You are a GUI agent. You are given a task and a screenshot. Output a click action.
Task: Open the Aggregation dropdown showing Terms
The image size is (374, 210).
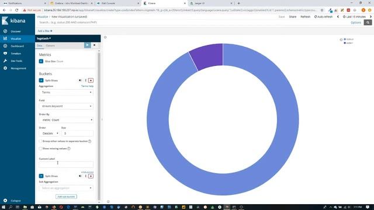pyautogui.click(x=66, y=92)
